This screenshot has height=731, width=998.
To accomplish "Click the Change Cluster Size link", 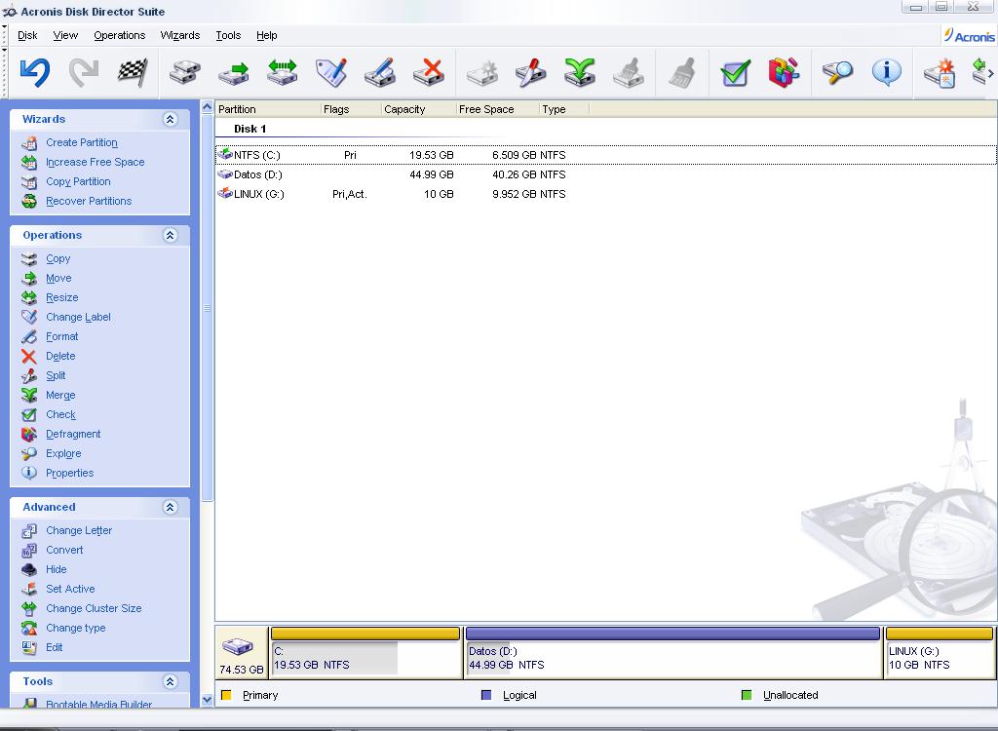I will coord(94,609).
